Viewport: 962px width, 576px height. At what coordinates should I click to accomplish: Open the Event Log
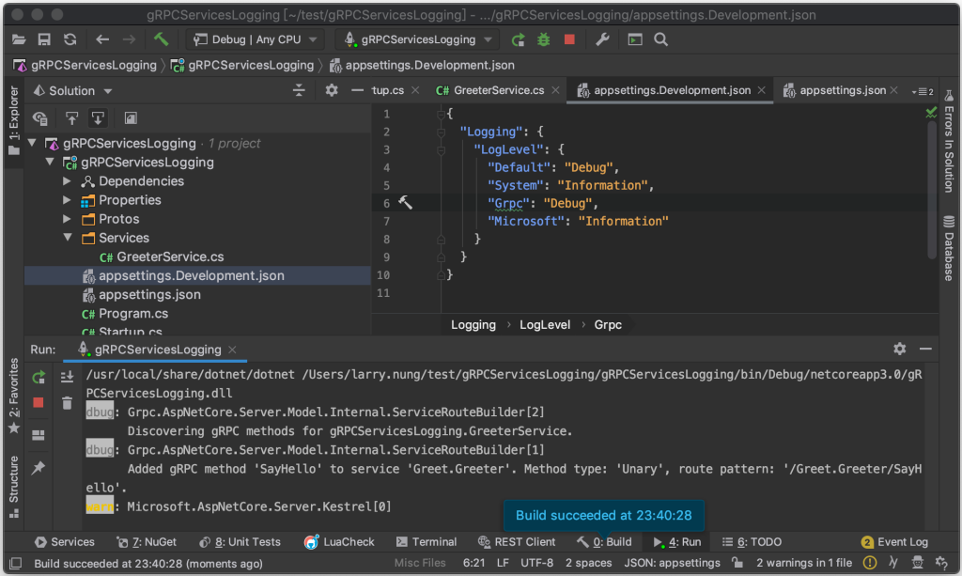coord(894,542)
